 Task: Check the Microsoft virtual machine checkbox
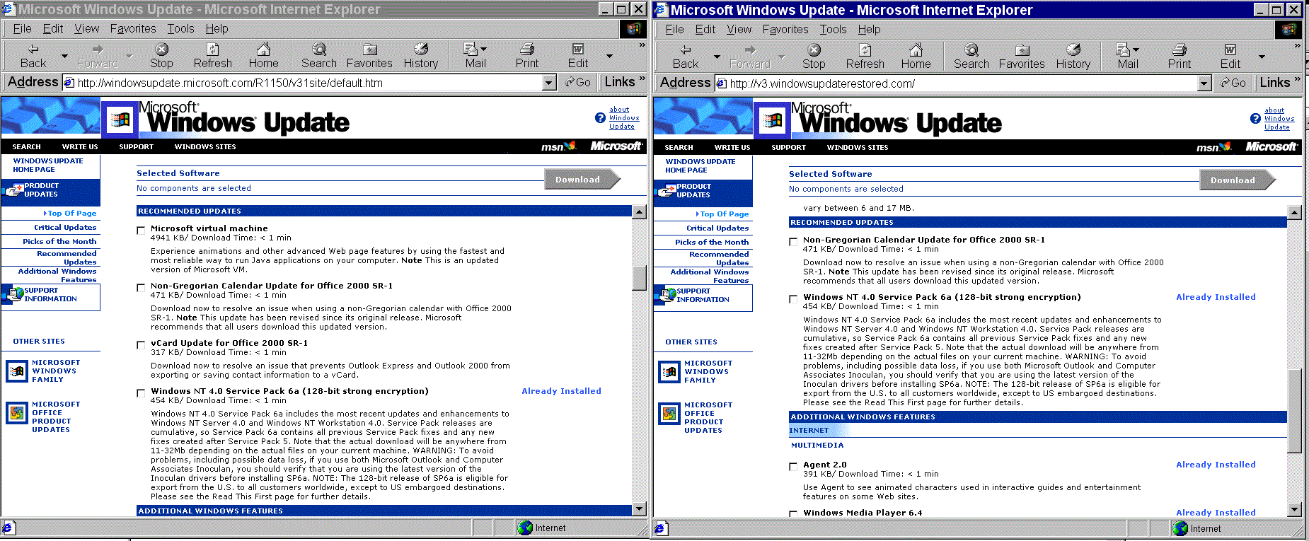click(141, 231)
